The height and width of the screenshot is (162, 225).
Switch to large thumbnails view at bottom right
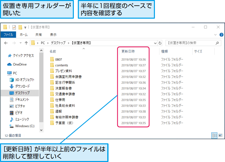(221, 135)
